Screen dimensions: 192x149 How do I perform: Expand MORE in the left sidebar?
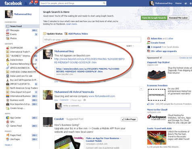[8, 145]
